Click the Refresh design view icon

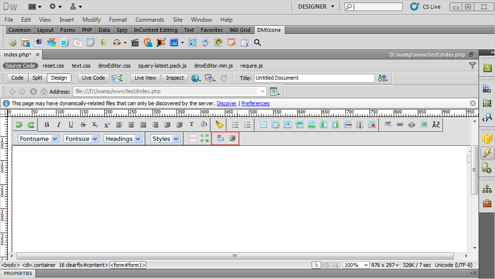(224, 78)
